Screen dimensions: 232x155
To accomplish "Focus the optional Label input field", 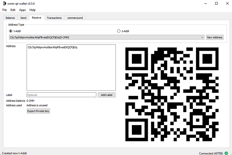I will pyautogui.click(x=62, y=95).
